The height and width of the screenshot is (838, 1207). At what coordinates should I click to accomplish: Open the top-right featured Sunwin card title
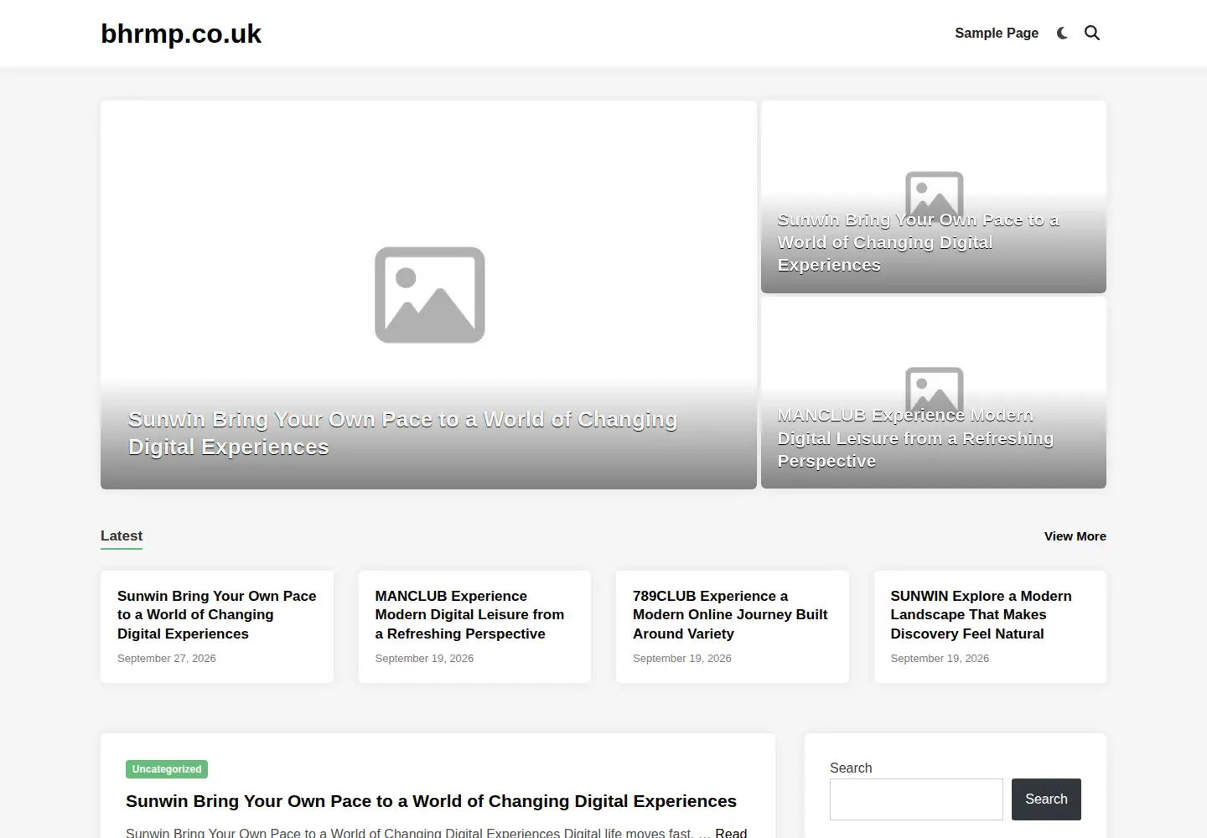(x=918, y=242)
